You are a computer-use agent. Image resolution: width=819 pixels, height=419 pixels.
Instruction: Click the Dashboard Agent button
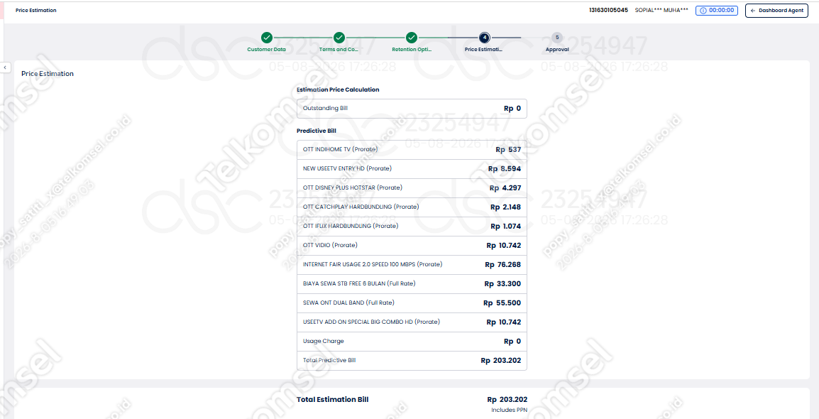click(776, 11)
